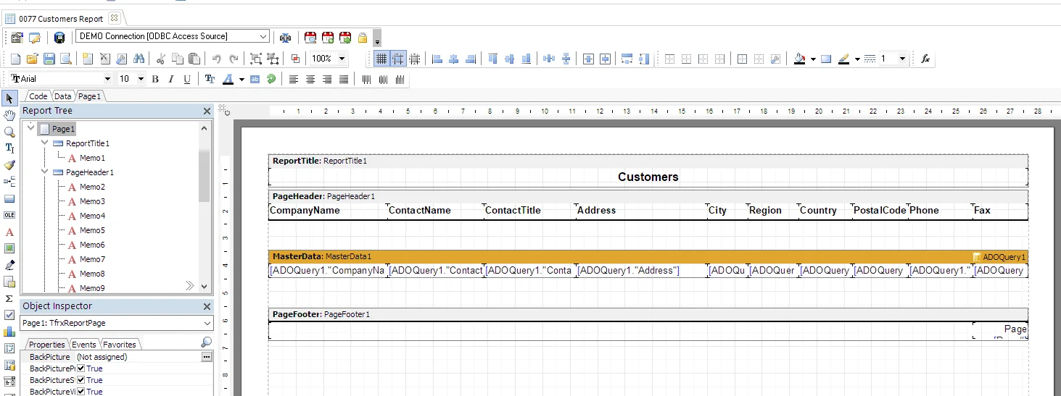Screen dimensions: 1061x396
Task: Select the Edit Text tool
Action: point(9,148)
